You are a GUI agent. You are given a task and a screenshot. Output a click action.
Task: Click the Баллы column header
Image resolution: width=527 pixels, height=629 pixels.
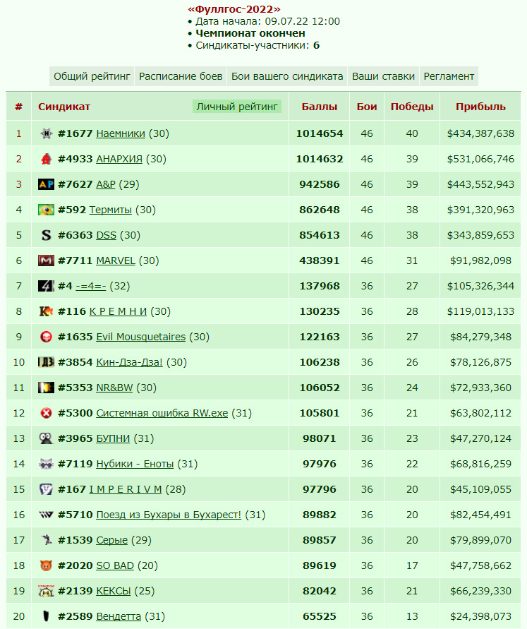[320, 107]
